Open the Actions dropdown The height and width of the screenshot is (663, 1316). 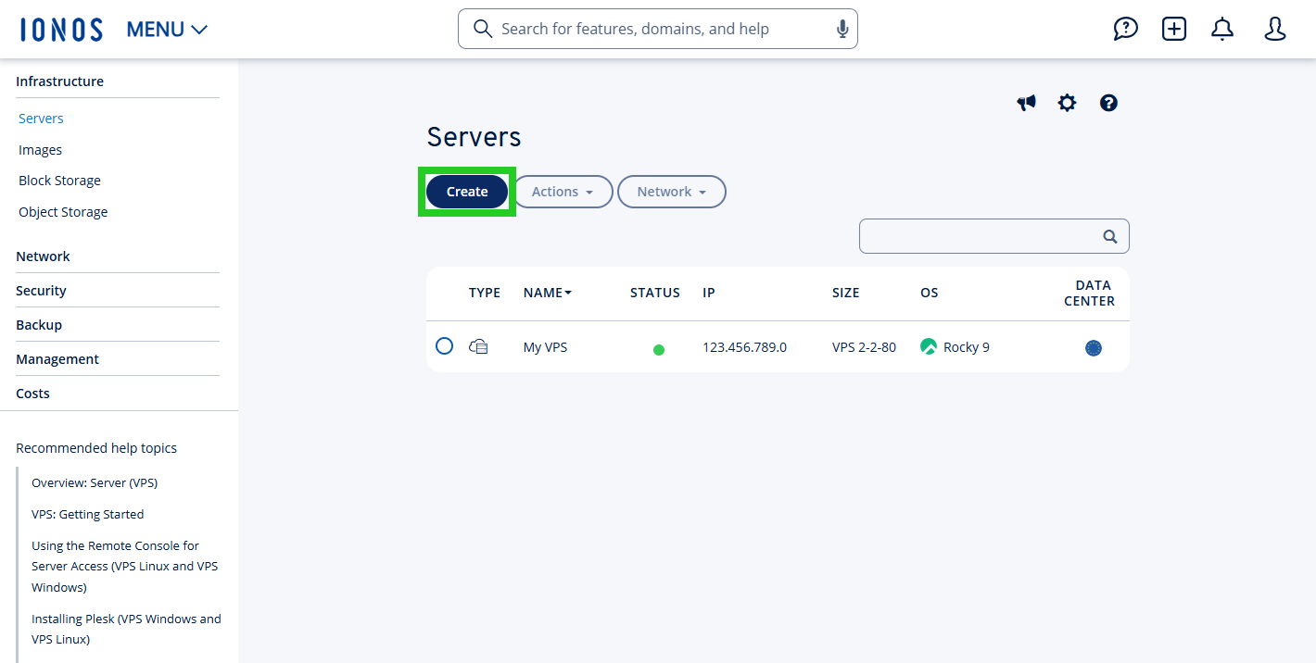point(563,192)
